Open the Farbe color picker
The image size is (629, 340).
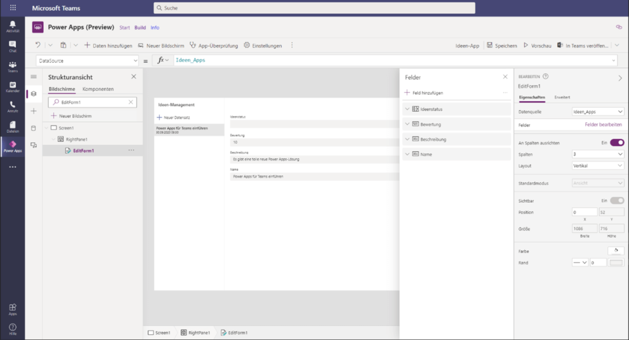(x=616, y=251)
